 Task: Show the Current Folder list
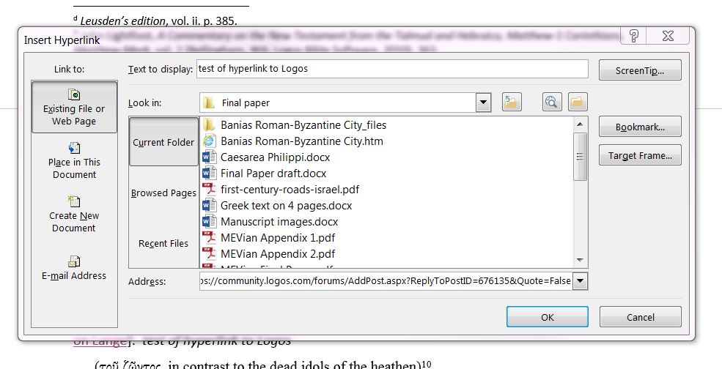[163, 142]
